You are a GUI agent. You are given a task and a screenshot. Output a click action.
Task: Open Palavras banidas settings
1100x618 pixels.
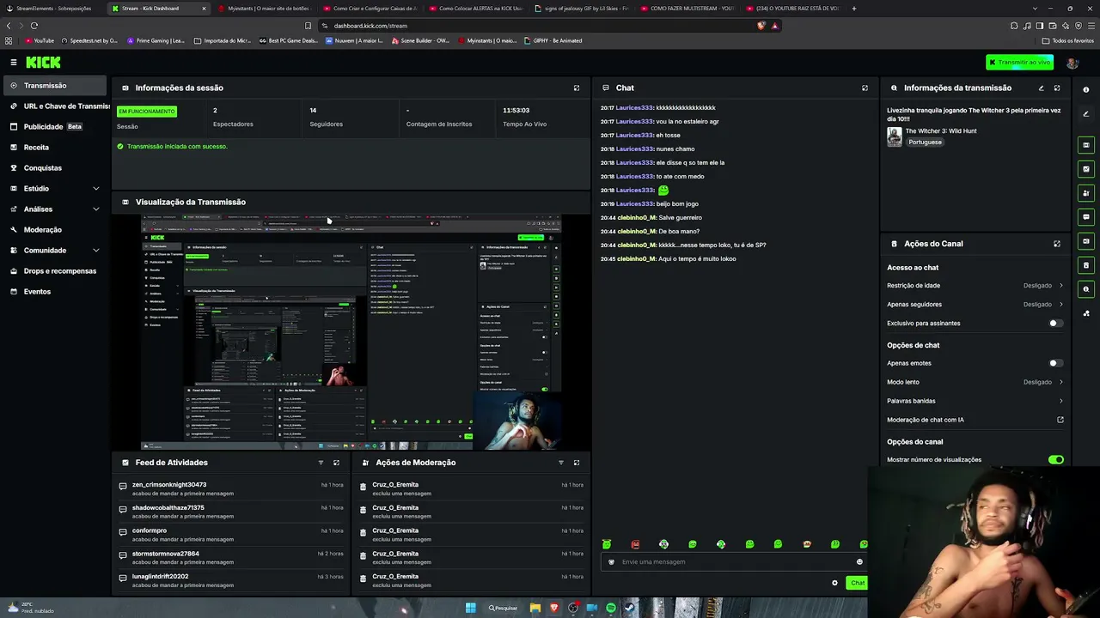pos(975,401)
